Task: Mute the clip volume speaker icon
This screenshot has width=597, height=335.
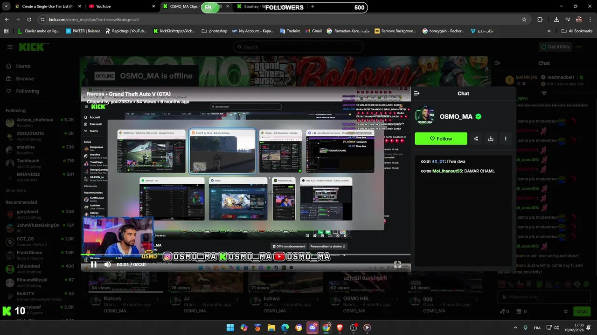Action: 108,264
